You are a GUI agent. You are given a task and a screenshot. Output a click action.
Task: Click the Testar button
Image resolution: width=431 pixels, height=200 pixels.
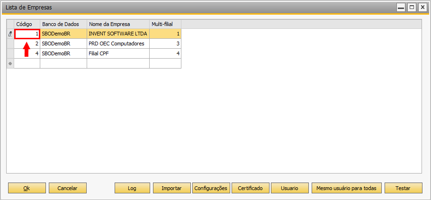coord(403,188)
